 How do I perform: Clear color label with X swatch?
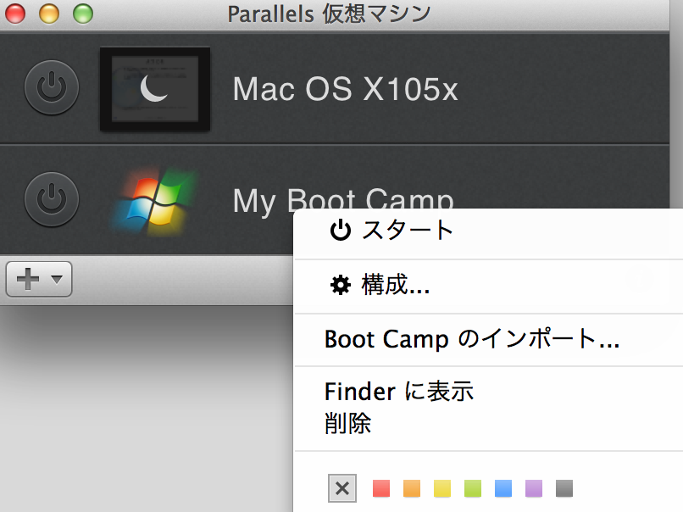(x=341, y=488)
